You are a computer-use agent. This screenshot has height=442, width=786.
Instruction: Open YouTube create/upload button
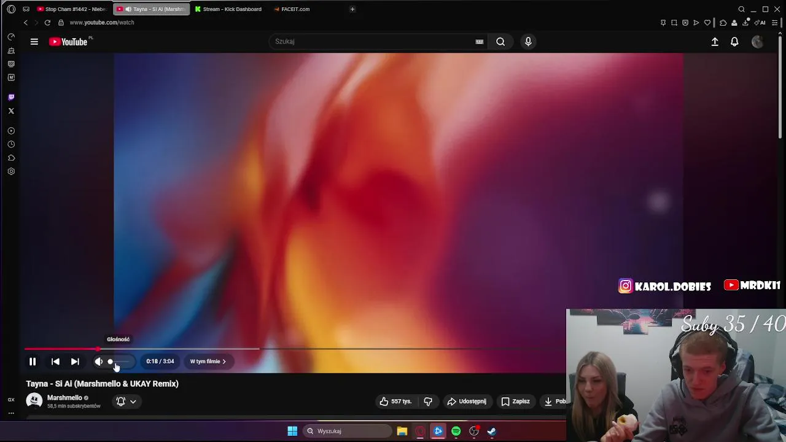715,42
